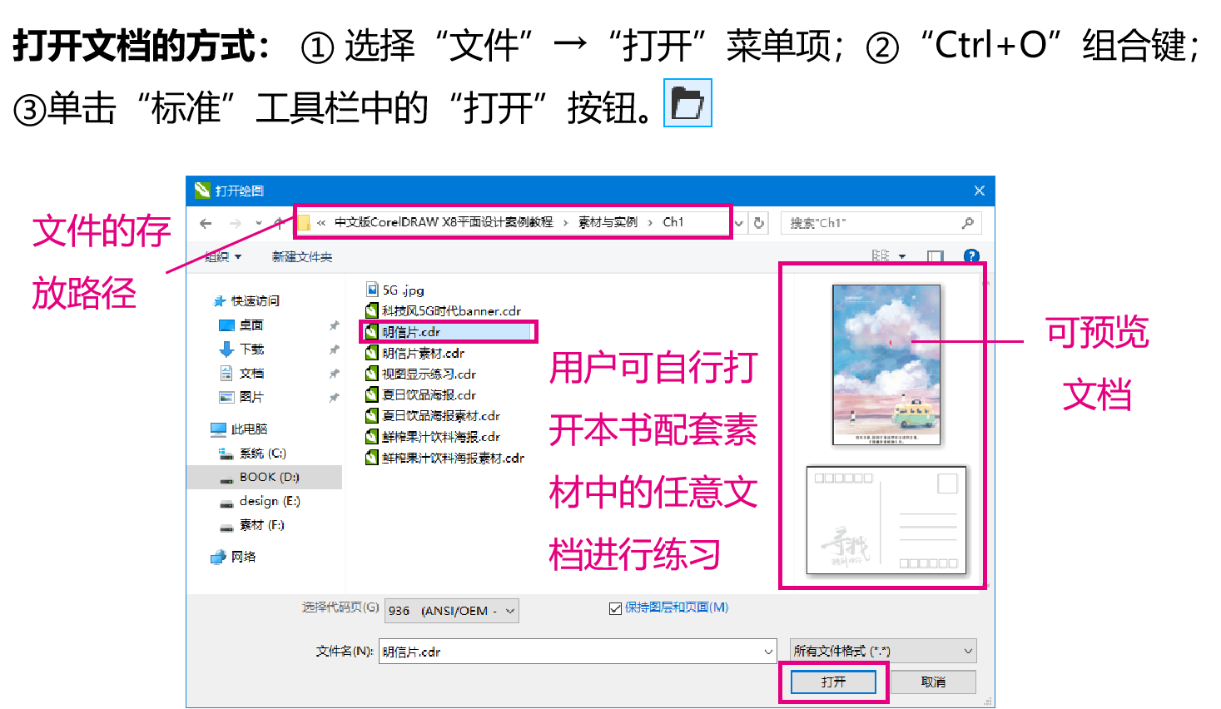
Task: Click the back navigation arrow
Action: point(206,223)
